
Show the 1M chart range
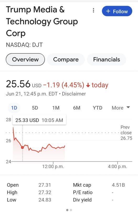point(56,108)
